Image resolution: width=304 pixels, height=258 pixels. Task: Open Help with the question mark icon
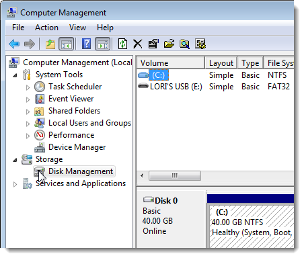(x=86, y=44)
